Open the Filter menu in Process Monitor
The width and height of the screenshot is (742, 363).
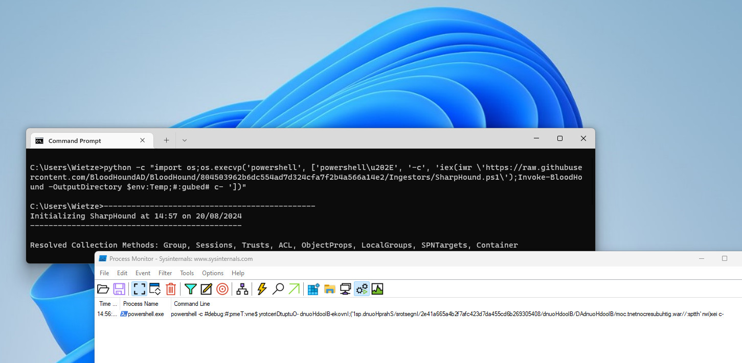click(165, 273)
